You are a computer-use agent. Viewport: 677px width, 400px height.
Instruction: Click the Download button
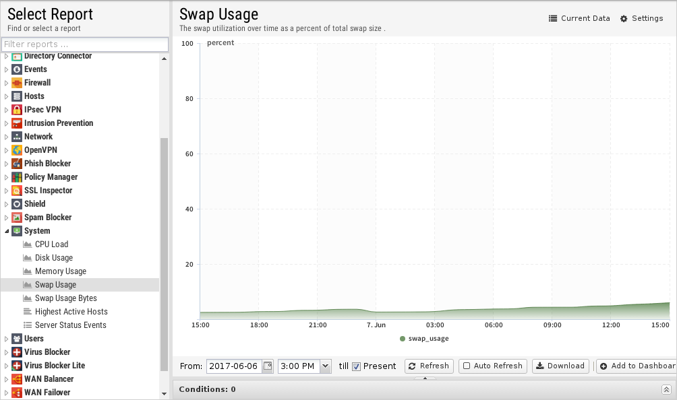point(560,366)
